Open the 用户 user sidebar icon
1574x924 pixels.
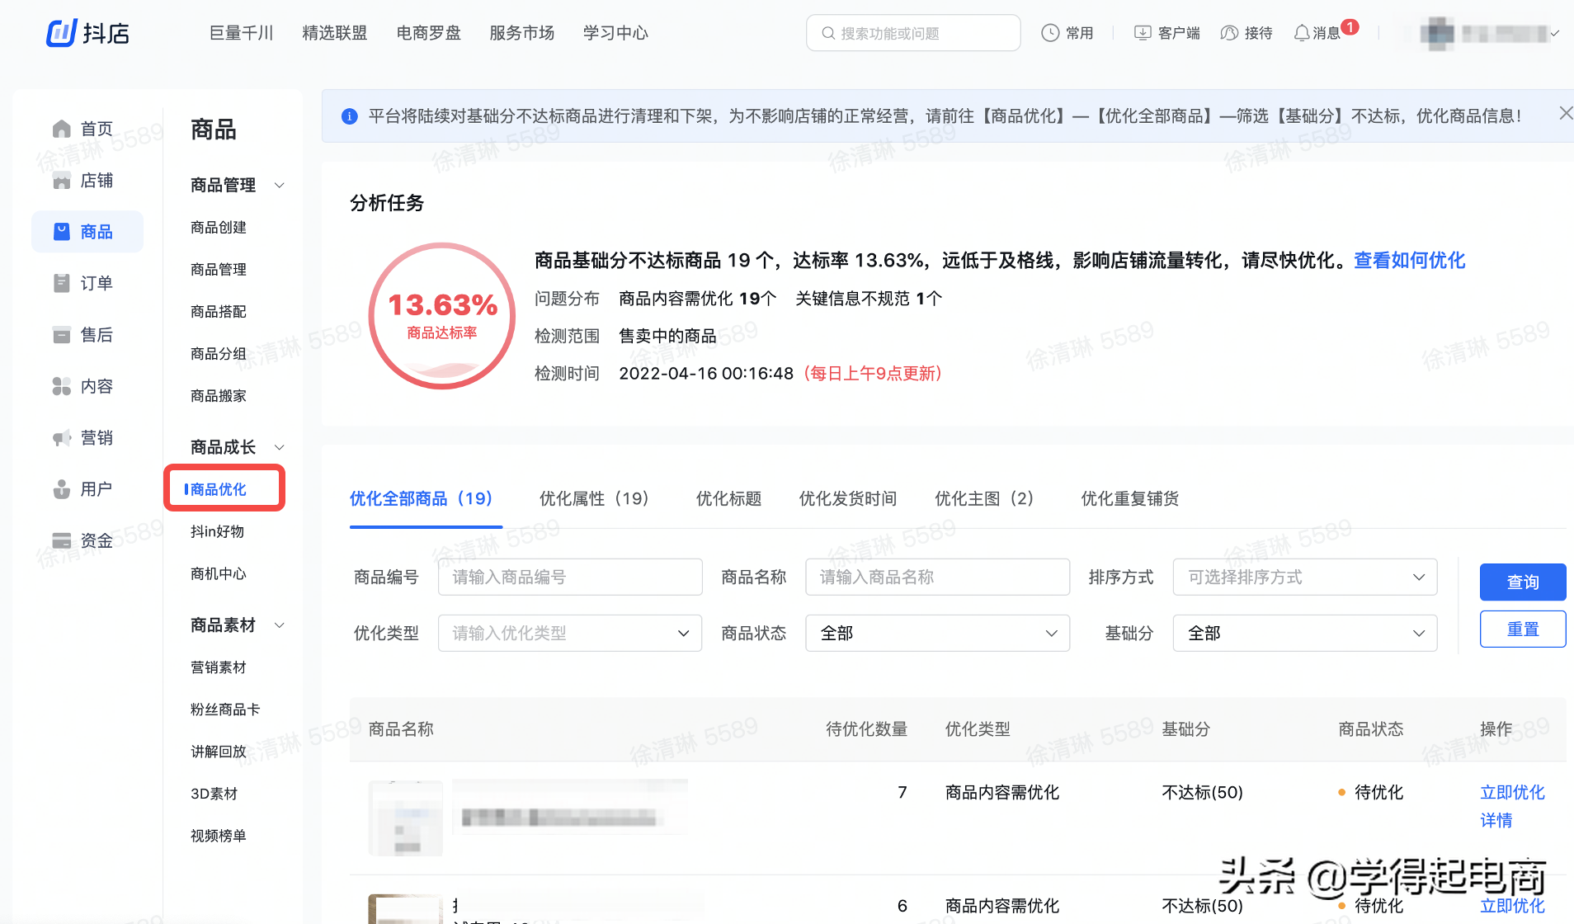click(62, 489)
